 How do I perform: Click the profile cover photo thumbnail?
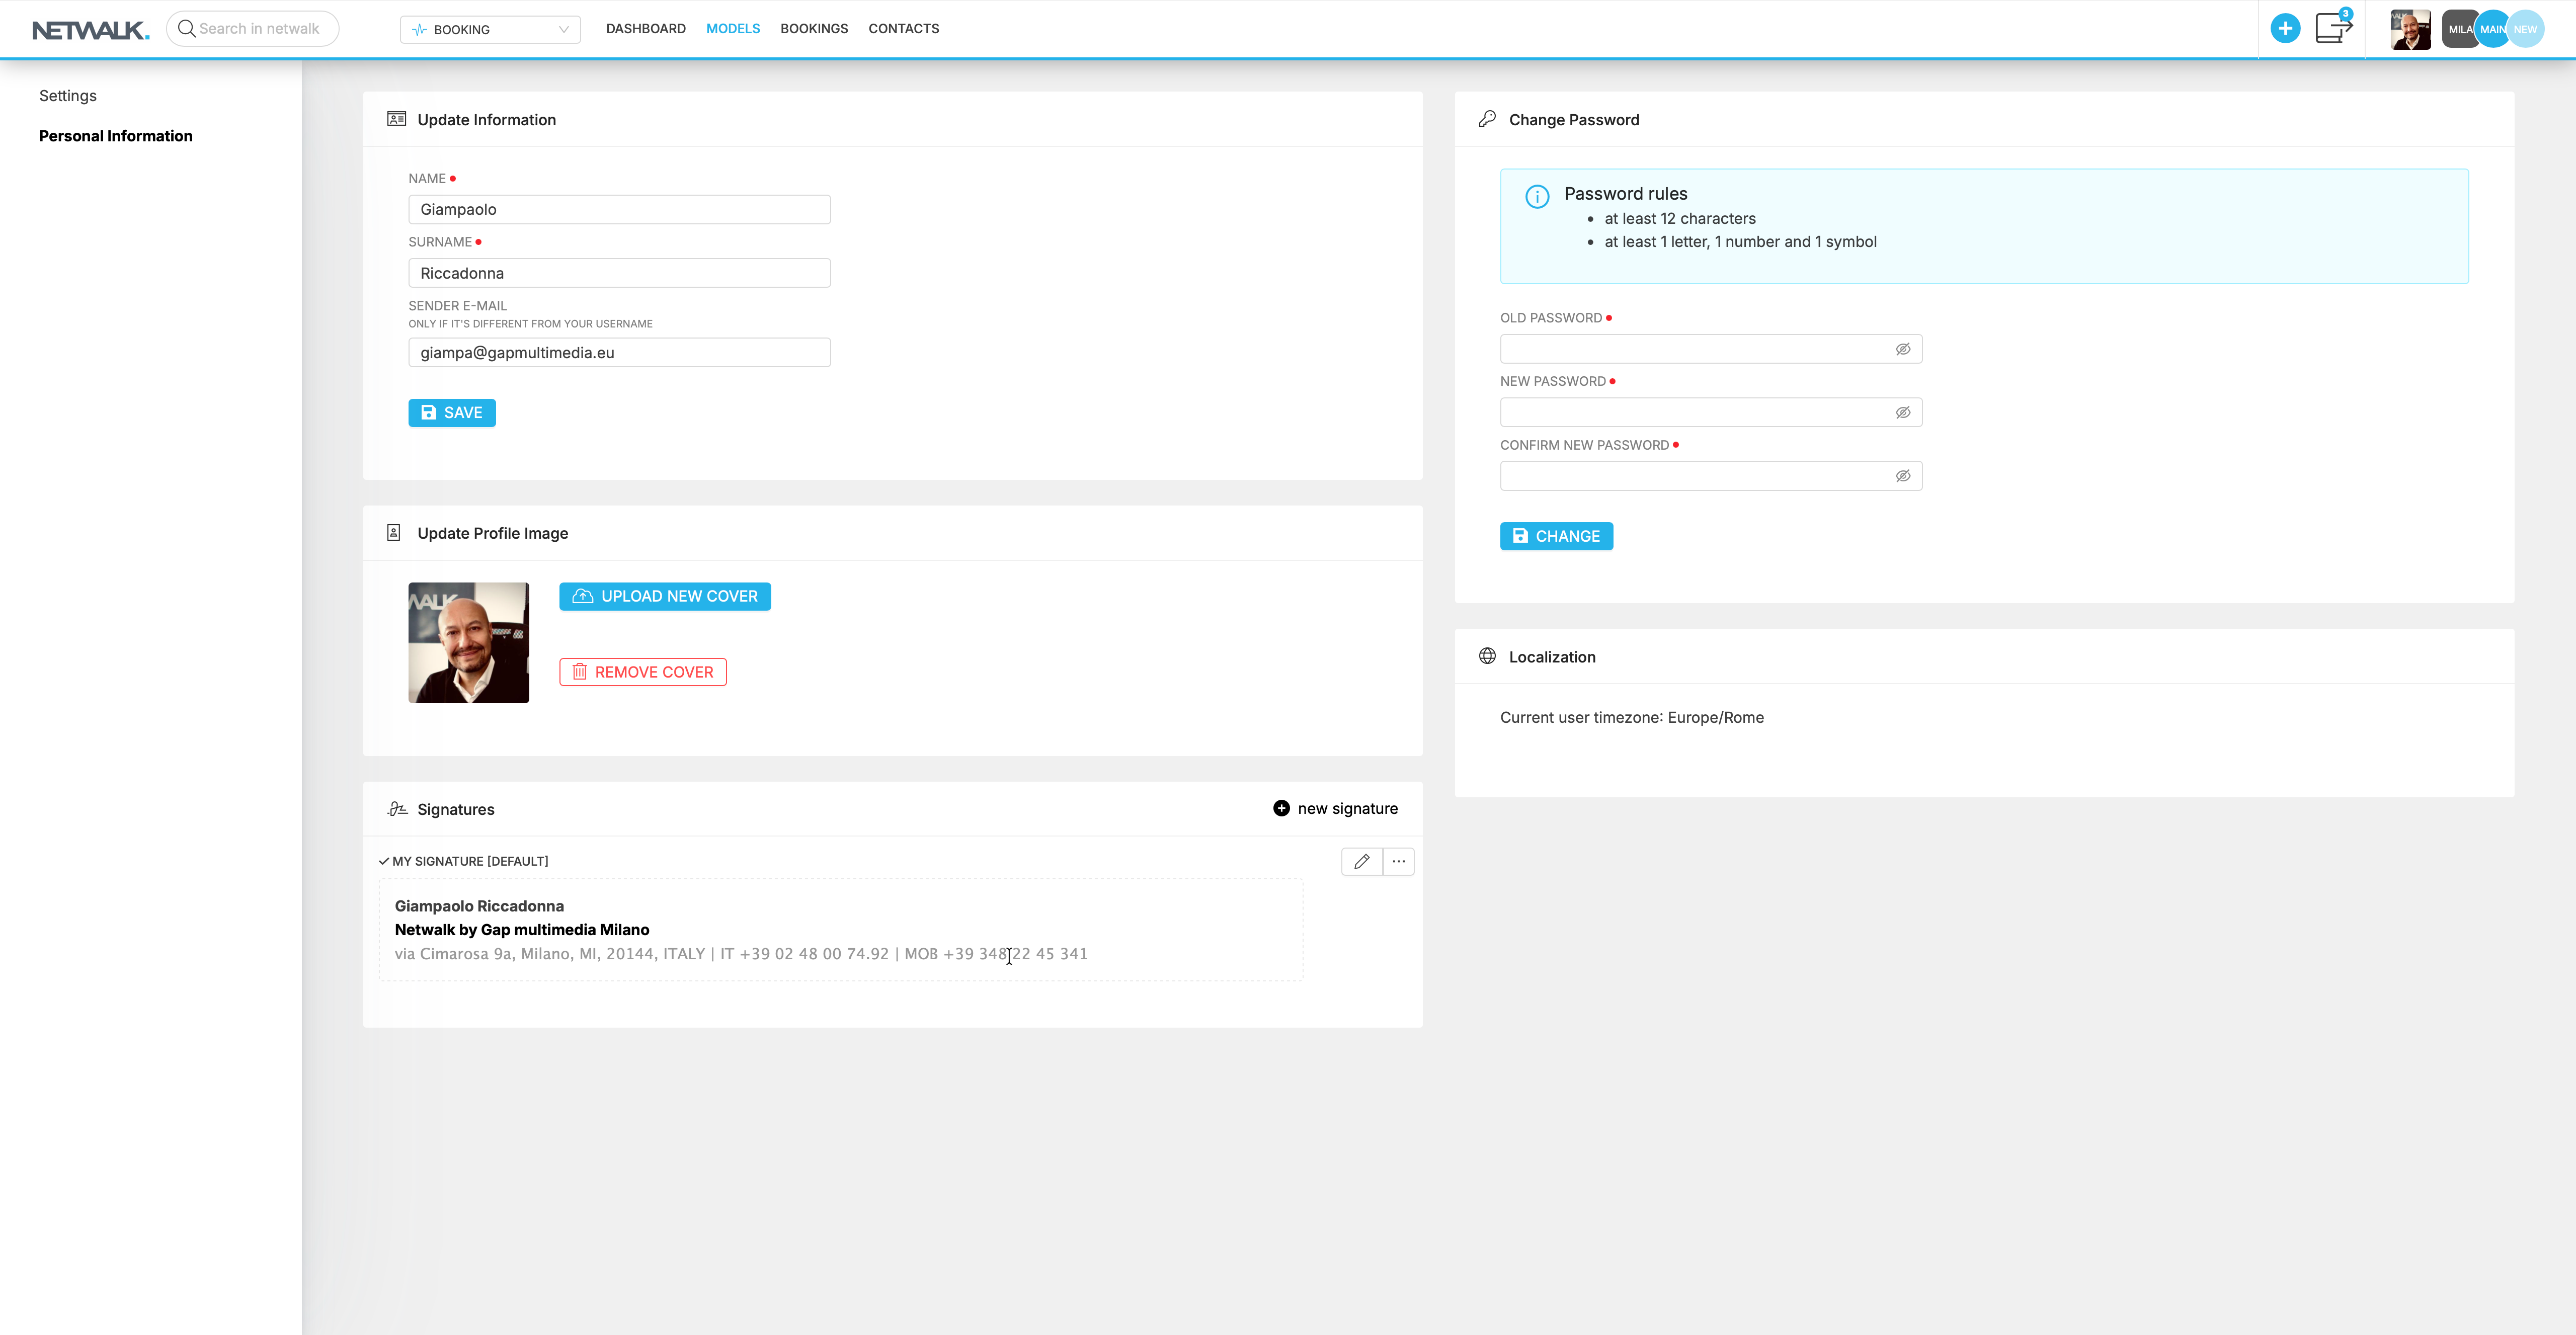(468, 643)
